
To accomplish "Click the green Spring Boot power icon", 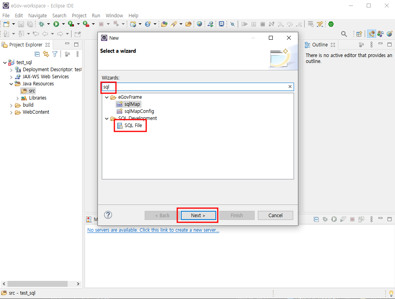I will 331,24.
